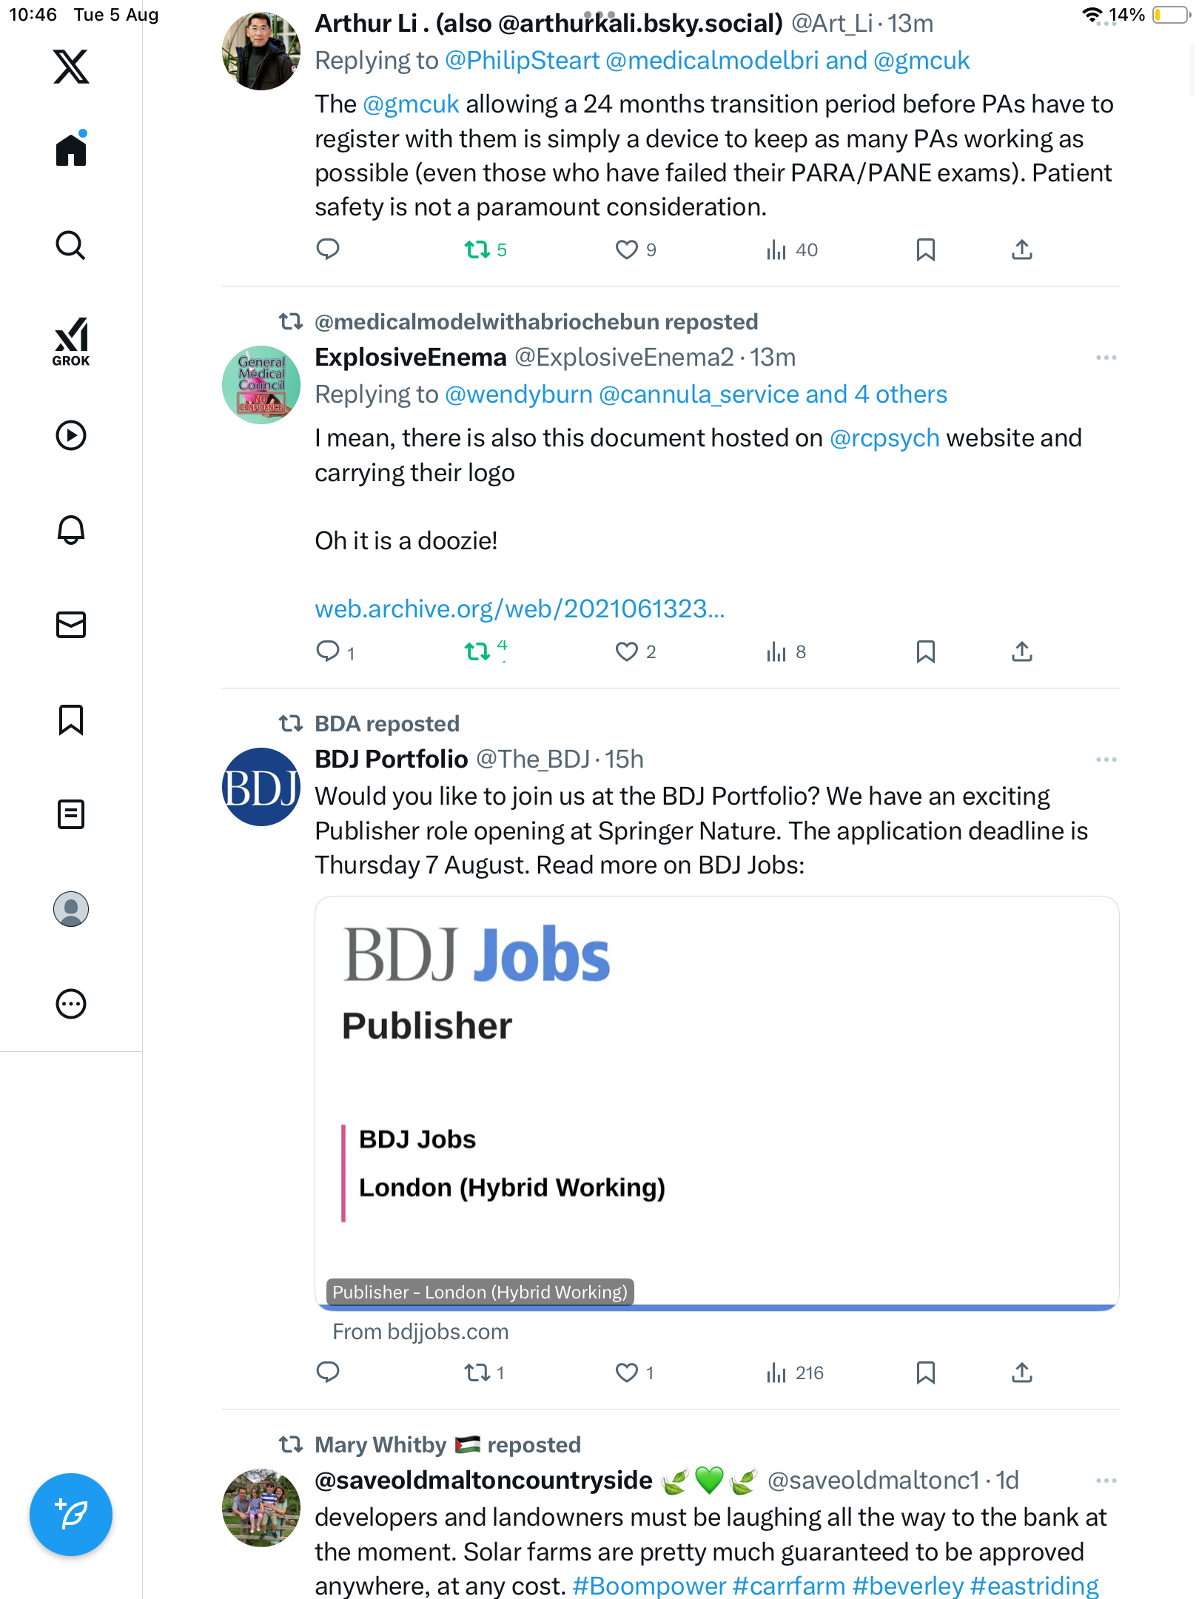Undo repost on ExplosiveEnema's post
1199x1599 pixels.
pyautogui.click(x=477, y=651)
